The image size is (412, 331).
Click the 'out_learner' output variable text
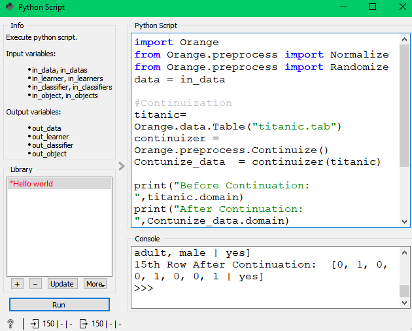coord(50,137)
